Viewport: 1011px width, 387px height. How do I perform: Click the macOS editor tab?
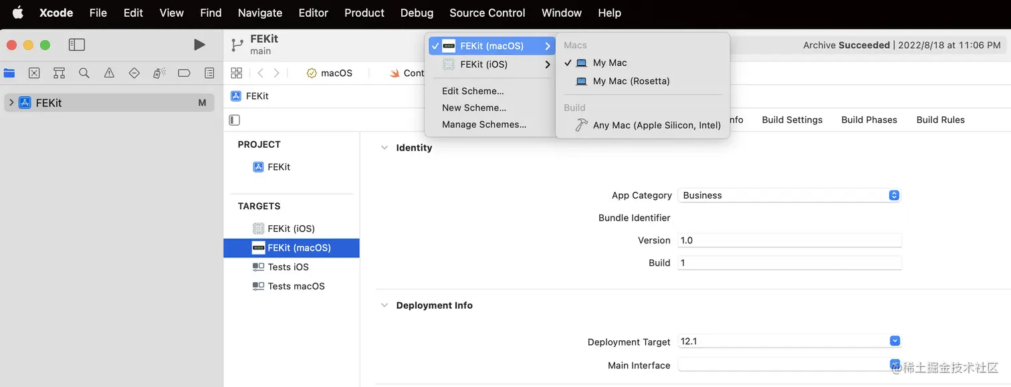(x=329, y=73)
